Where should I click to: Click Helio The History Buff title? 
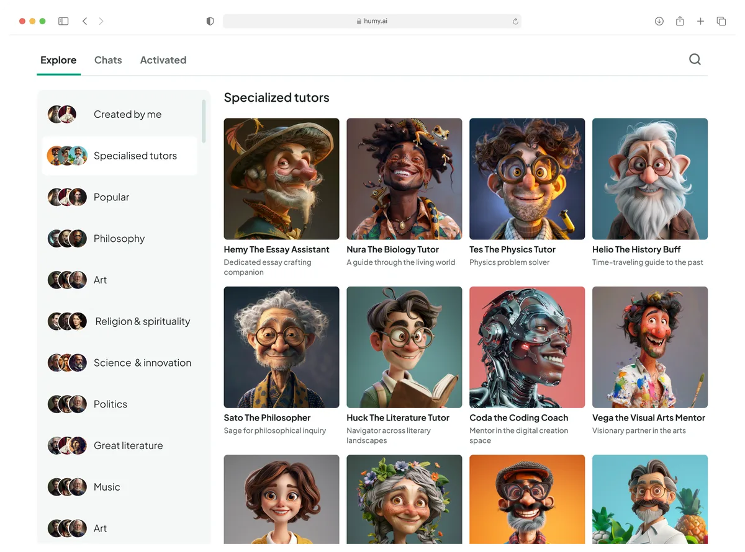636,249
